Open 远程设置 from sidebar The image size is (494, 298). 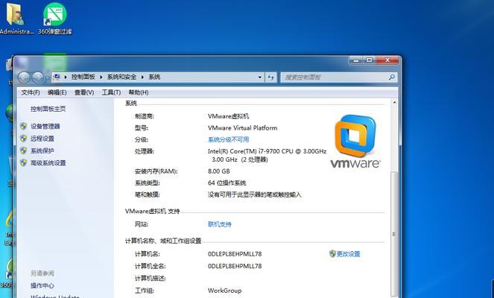[x=42, y=139]
